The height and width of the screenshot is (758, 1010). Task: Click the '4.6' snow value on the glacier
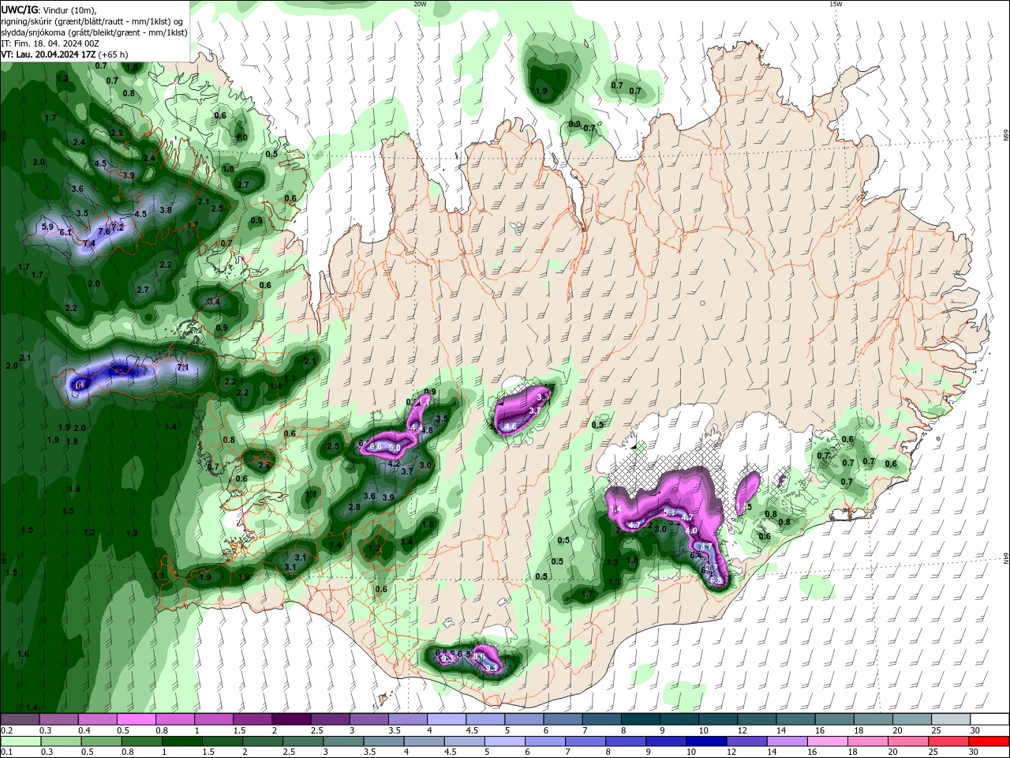(x=510, y=426)
